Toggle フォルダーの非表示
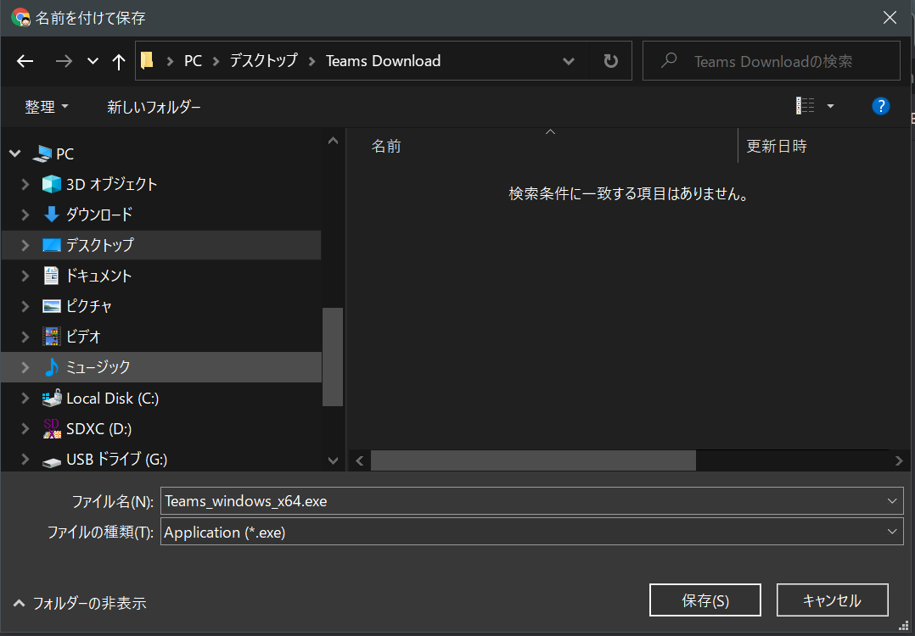The height and width of the screenshot is (636, 915). [x=79, y=604]
